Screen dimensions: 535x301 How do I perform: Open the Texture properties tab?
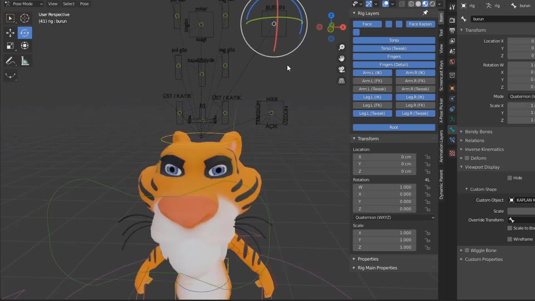(x=452, y=153)
